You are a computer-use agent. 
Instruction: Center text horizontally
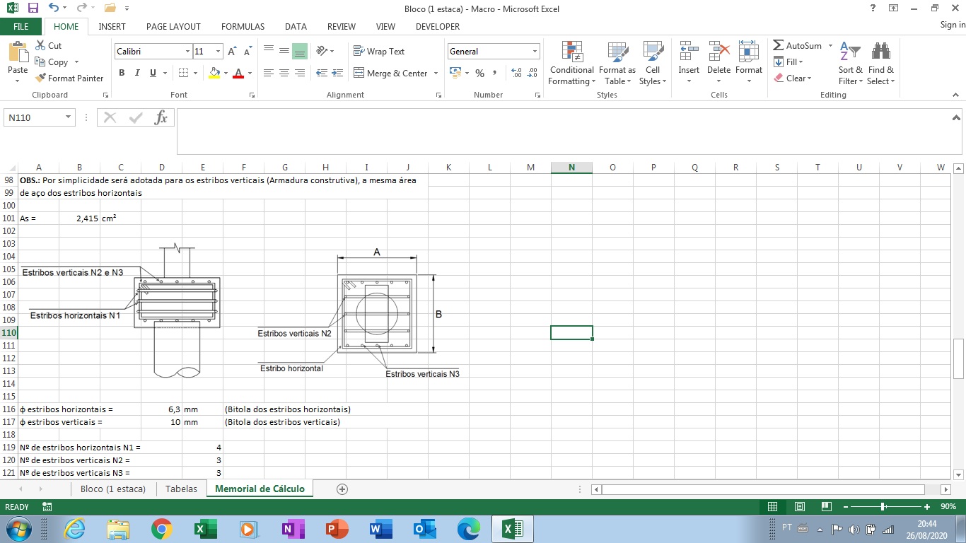[x=284, y=73]
